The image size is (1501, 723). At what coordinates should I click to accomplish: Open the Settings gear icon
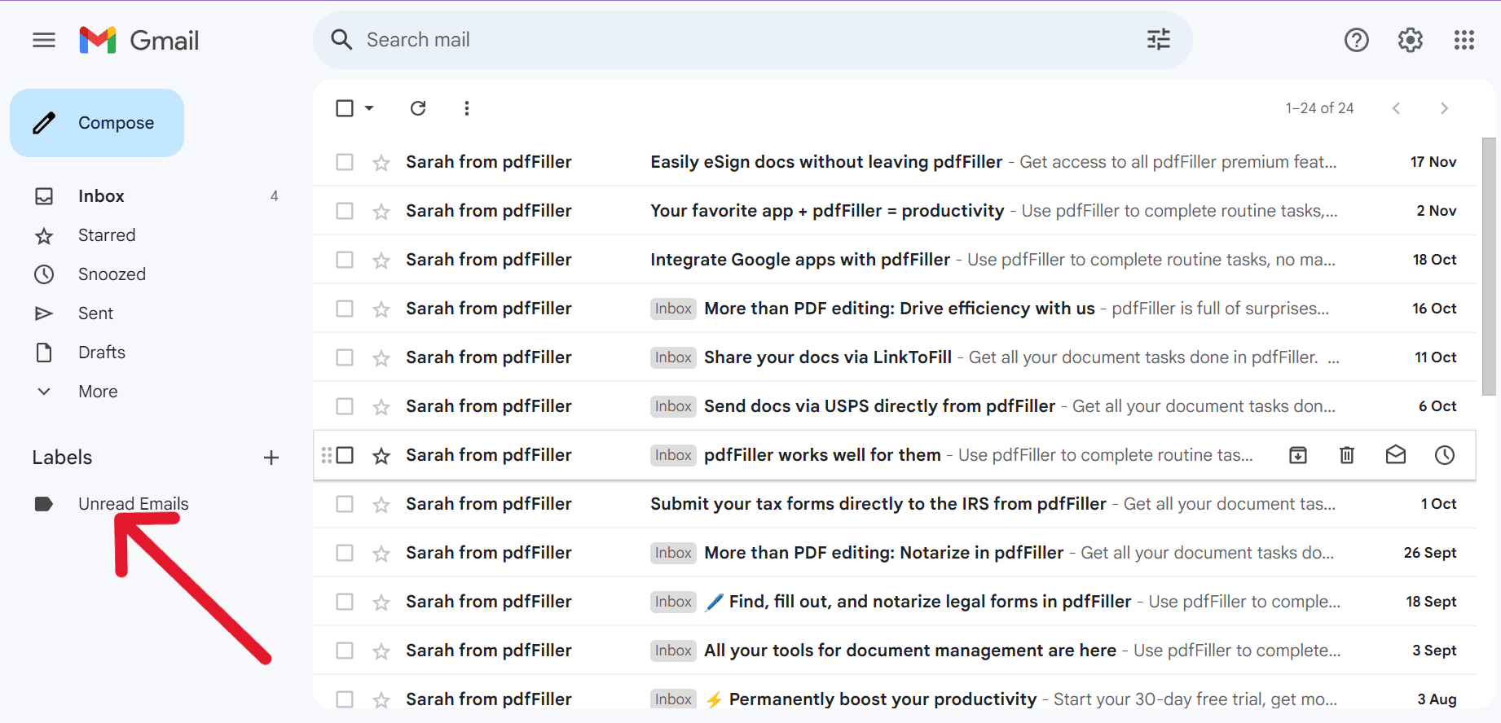pyautogui.click(x=1410, y=40)
